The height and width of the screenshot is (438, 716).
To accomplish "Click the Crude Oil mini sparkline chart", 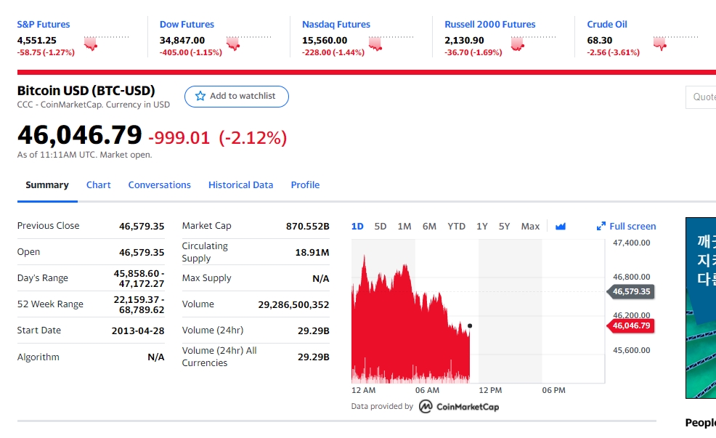I will click(676, 42).
